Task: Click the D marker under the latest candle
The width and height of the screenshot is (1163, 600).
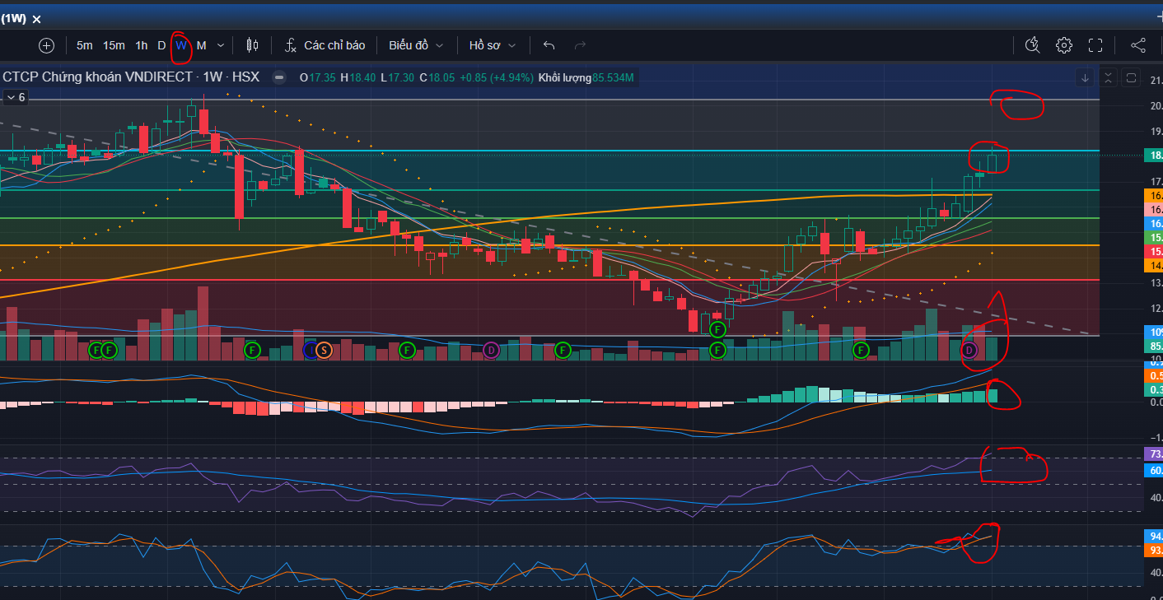Action: pyautogui.click(x=969, y=351)
